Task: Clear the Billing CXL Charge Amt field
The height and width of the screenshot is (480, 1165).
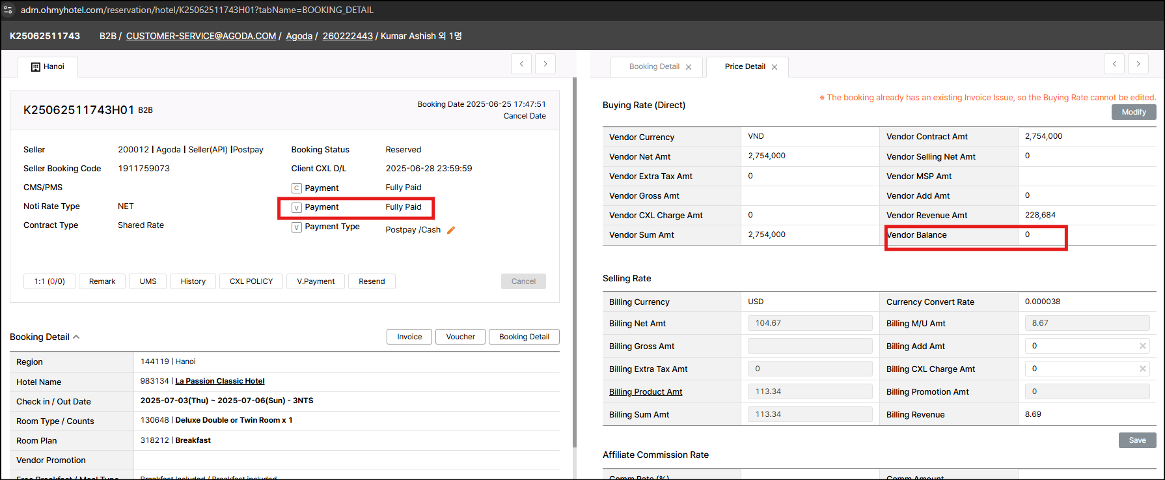Action: click(1142, 369)
